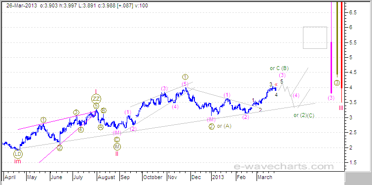Viewport: 372px width, 185px height.
Task: Click the pink (4) label on the grey forecast path
Action: [296, 96]
